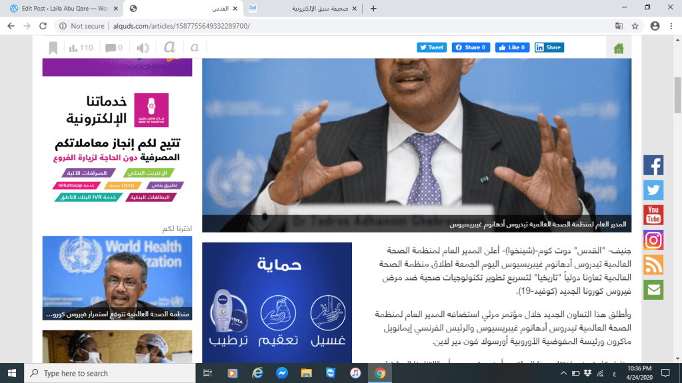Decrease font size with the small 'a' icon
Viewport: 682px width, 383px height.
point(194,48)
